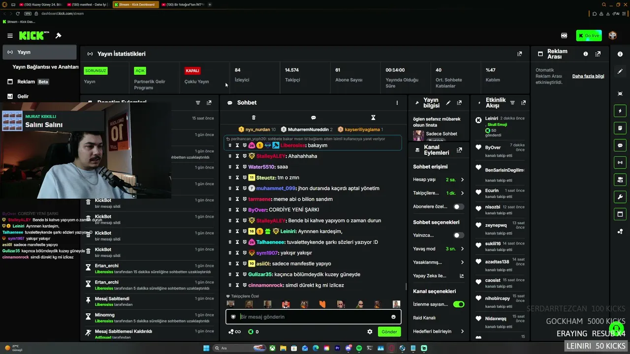
Task: Open the moderator hammer icon in header
Action: pyautogui.click(x=59, y=35)
